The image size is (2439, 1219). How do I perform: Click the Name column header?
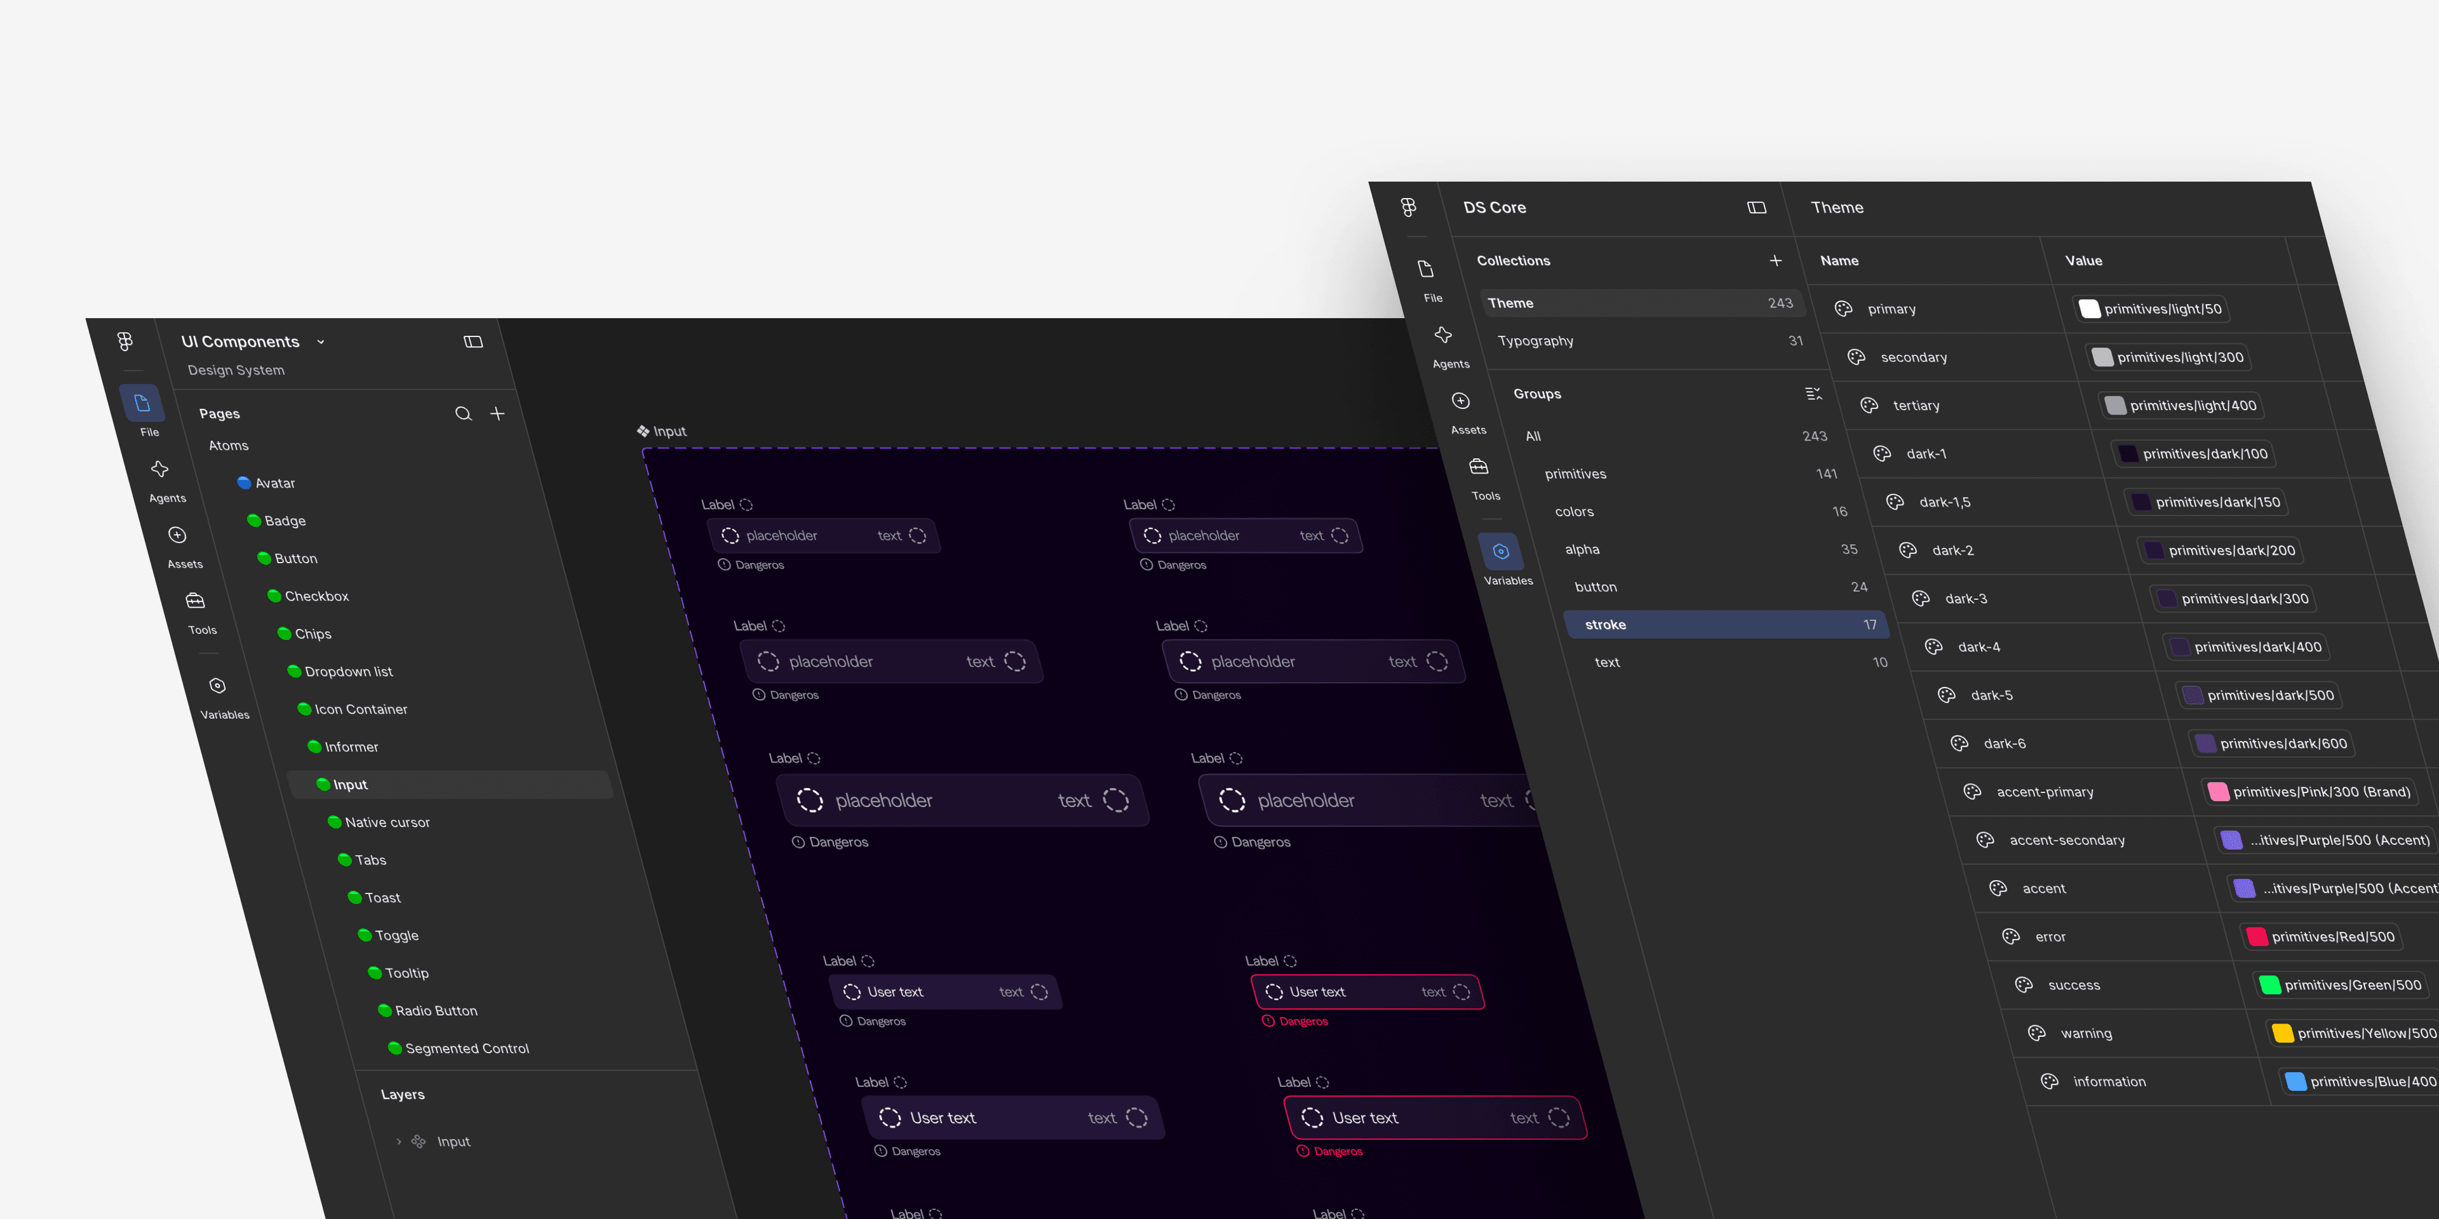pos(1839,260)
